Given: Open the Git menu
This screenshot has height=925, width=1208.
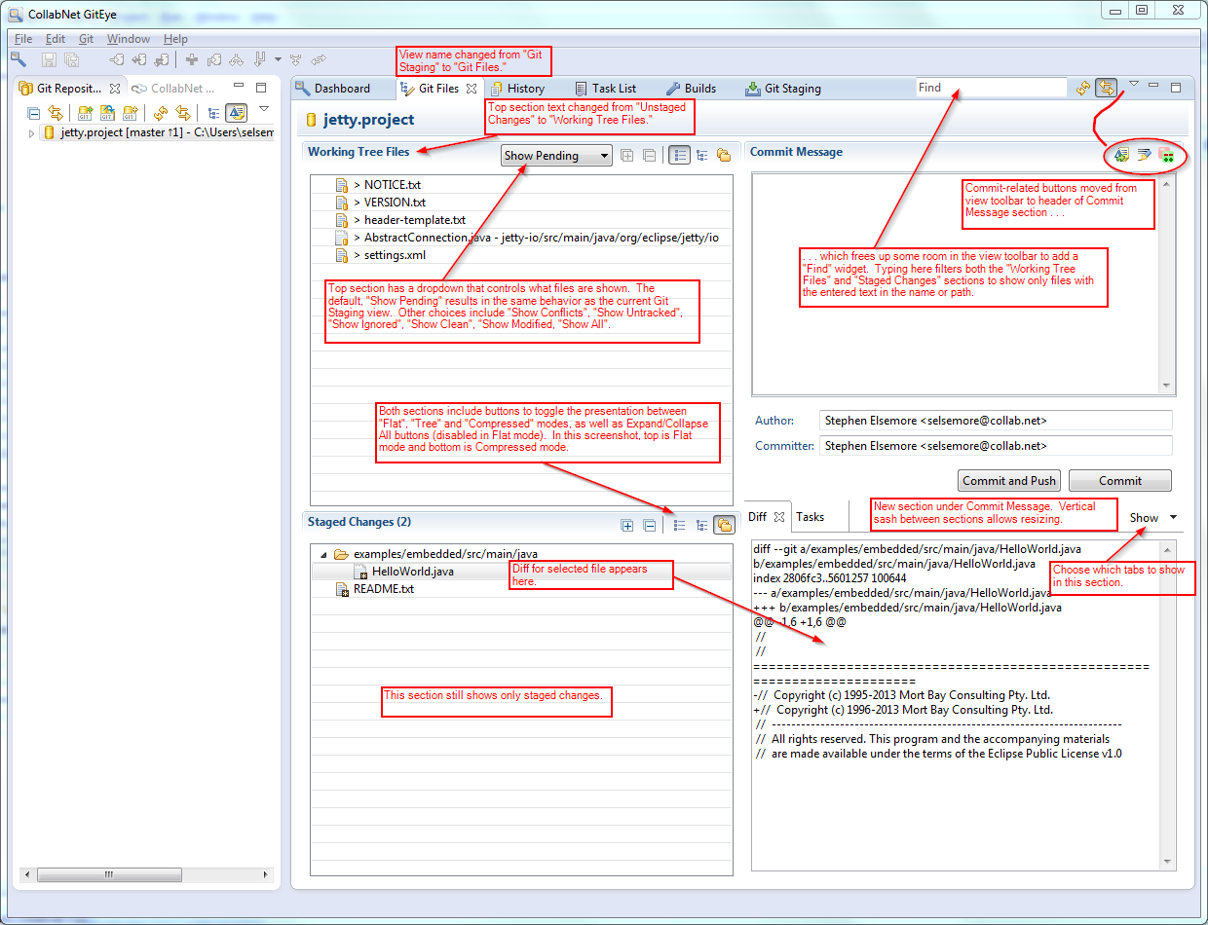Looking at the screenshot, I should click(x=87, y=39).
